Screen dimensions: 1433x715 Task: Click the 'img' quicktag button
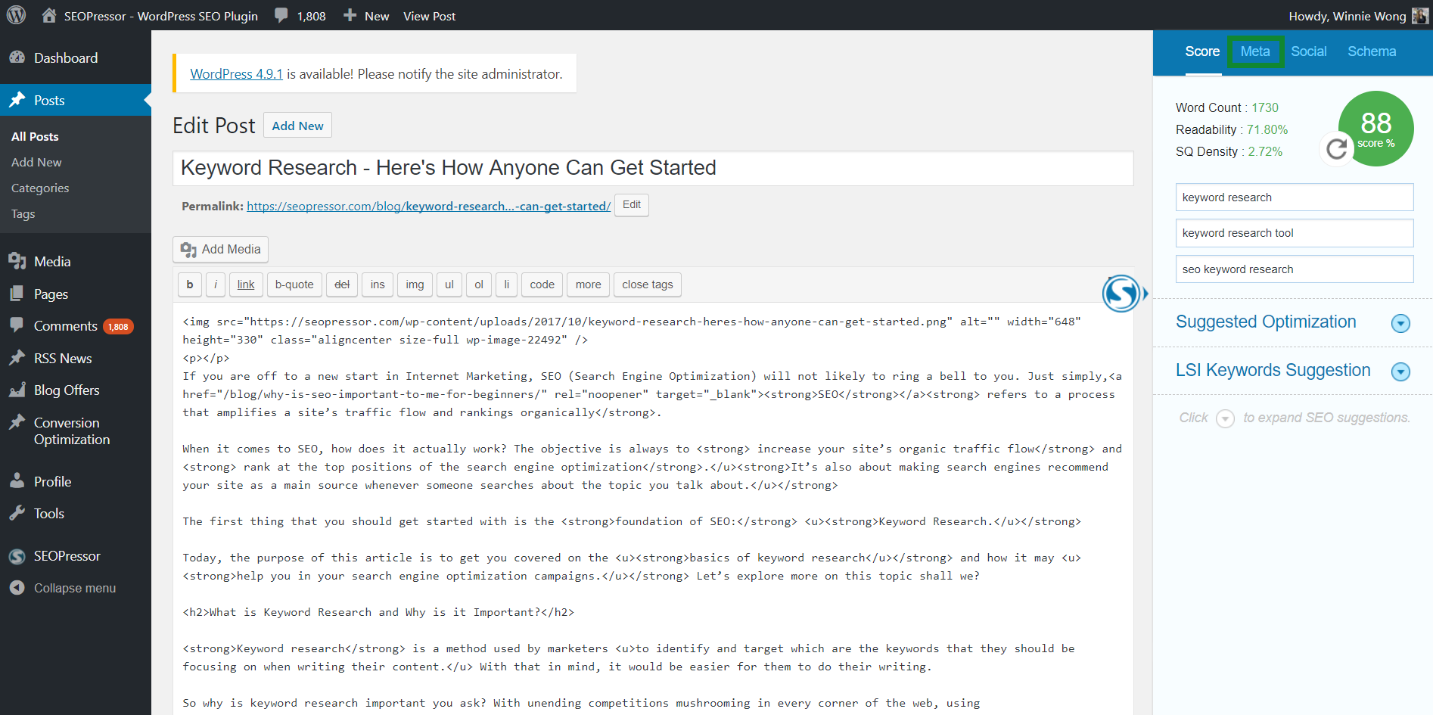coord(415,284)
